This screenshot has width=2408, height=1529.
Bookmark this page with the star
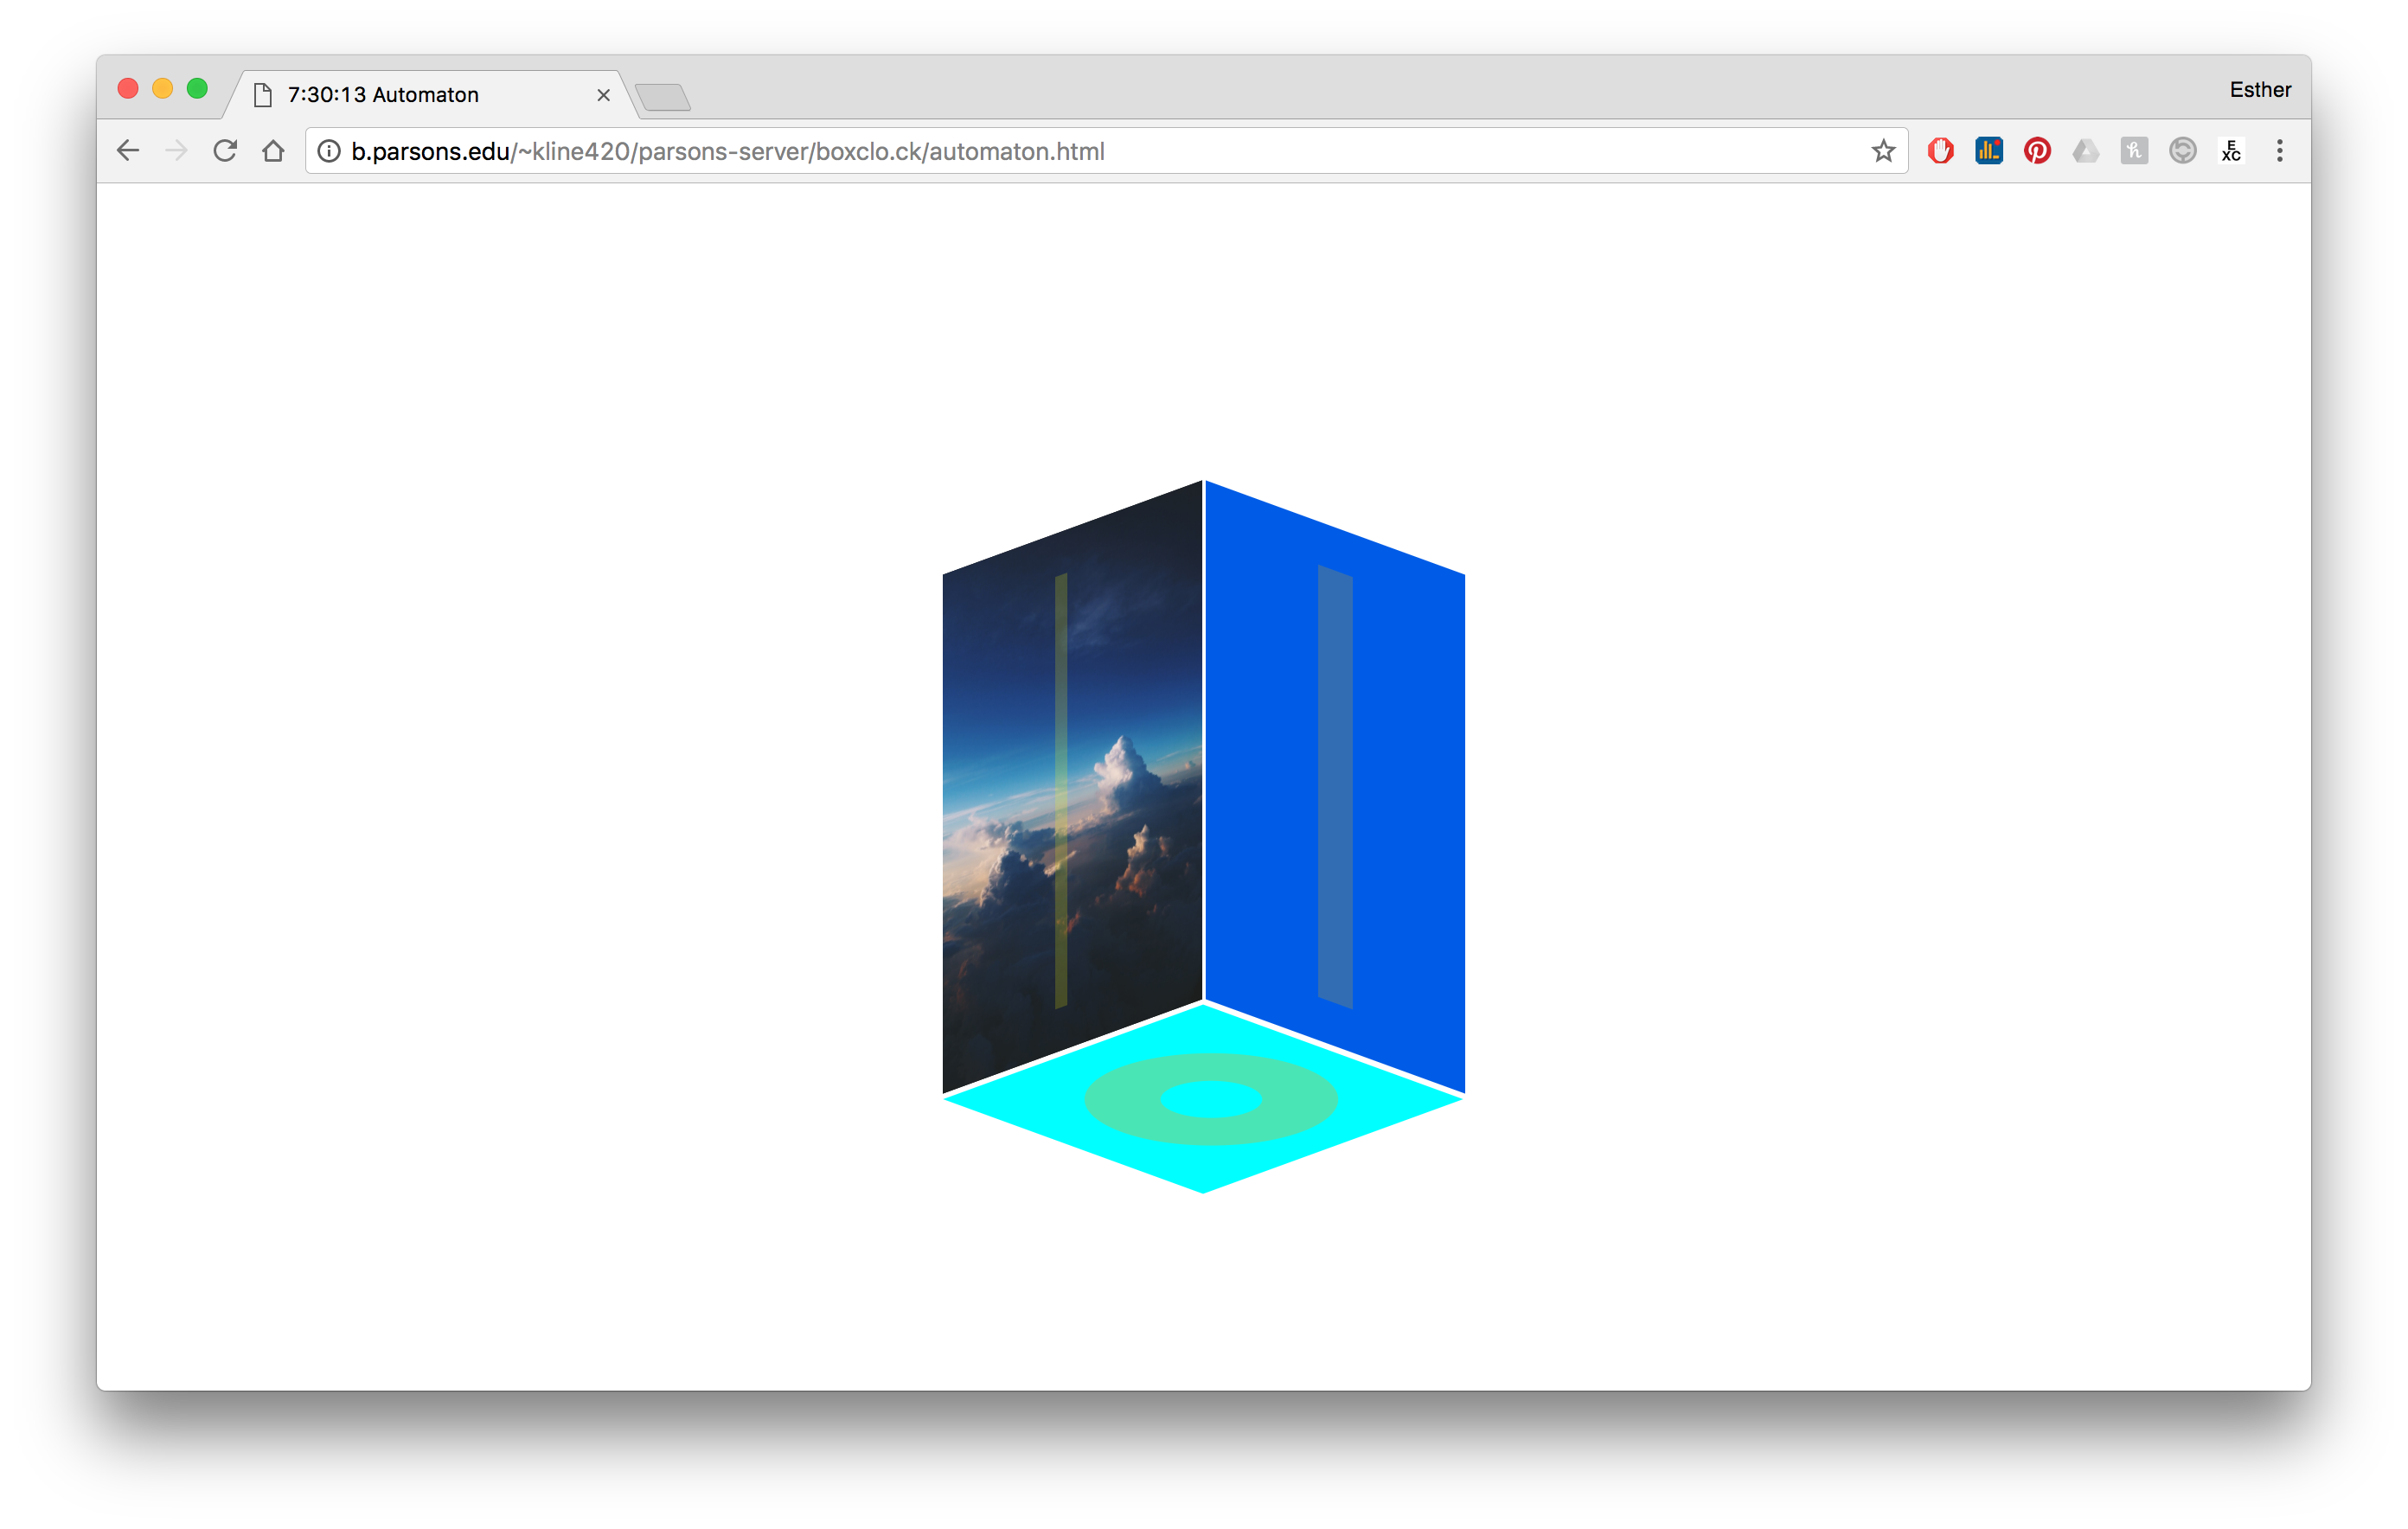[x=1883, y=151]
